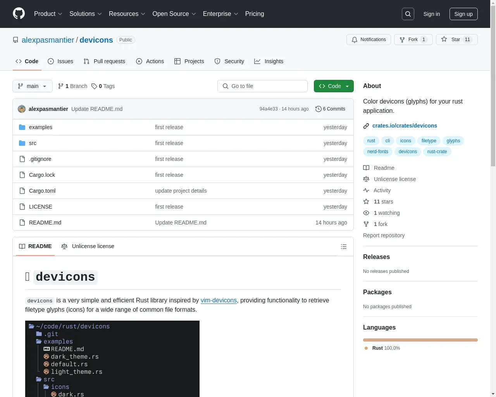Click the GitHub logo icon
496x397 pixels.
click(19, 14)
